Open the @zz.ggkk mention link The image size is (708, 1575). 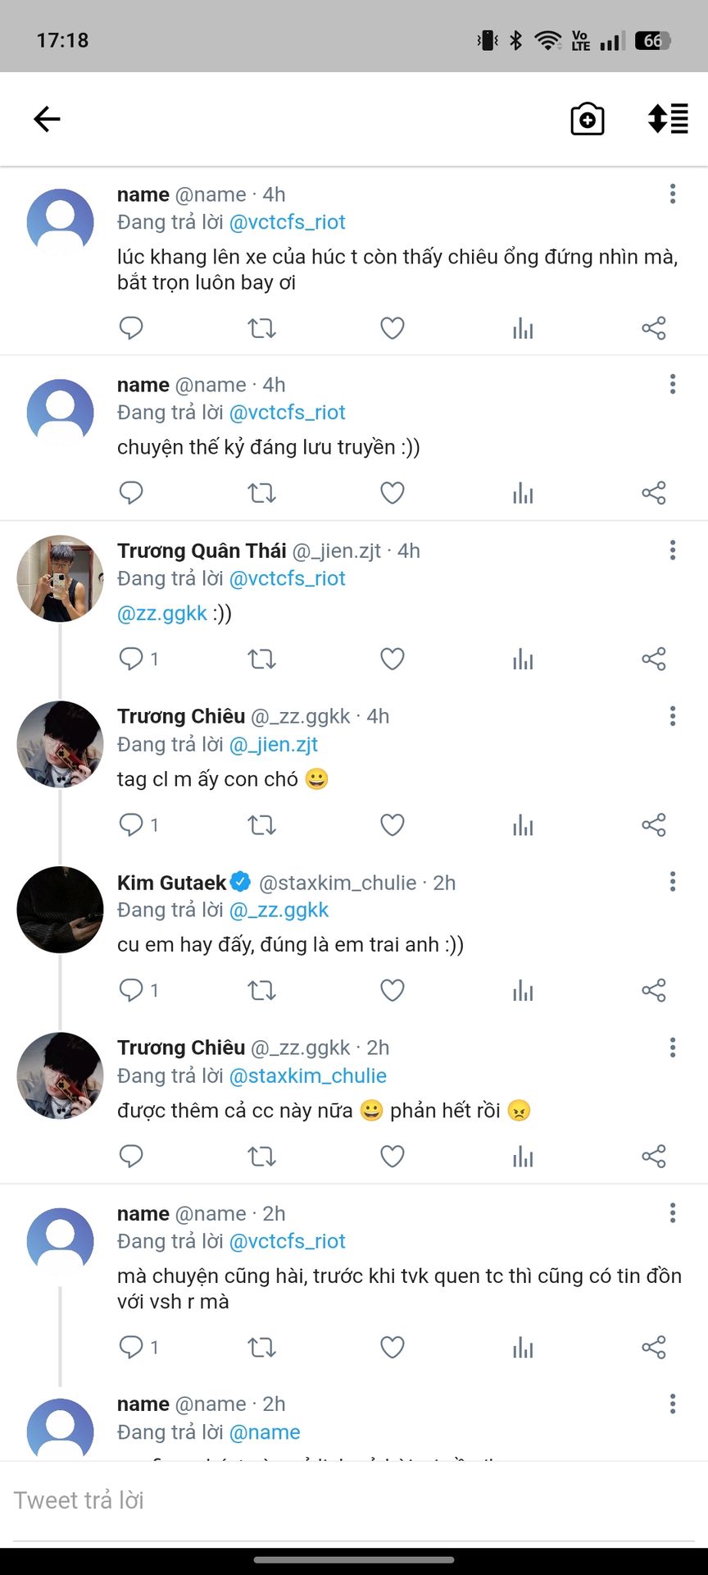pyautogui.click(x=162, y=614)
